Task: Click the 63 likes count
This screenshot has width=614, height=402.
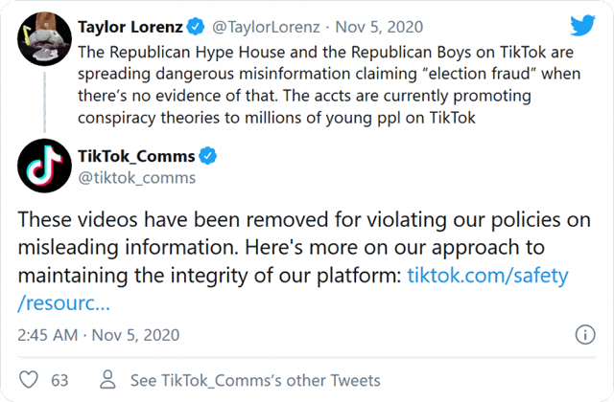Action: pyautogui.click(x=60, y=380)
